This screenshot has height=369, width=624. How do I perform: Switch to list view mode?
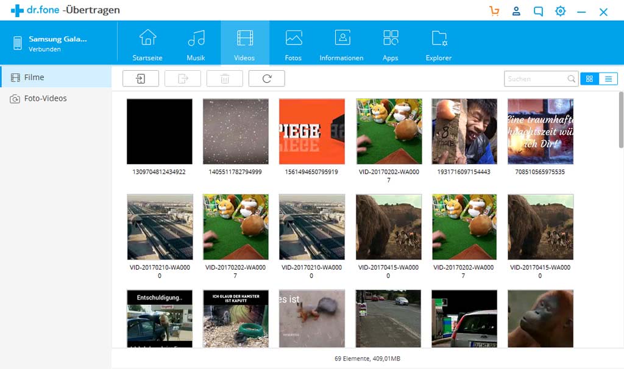pos(608,79)
